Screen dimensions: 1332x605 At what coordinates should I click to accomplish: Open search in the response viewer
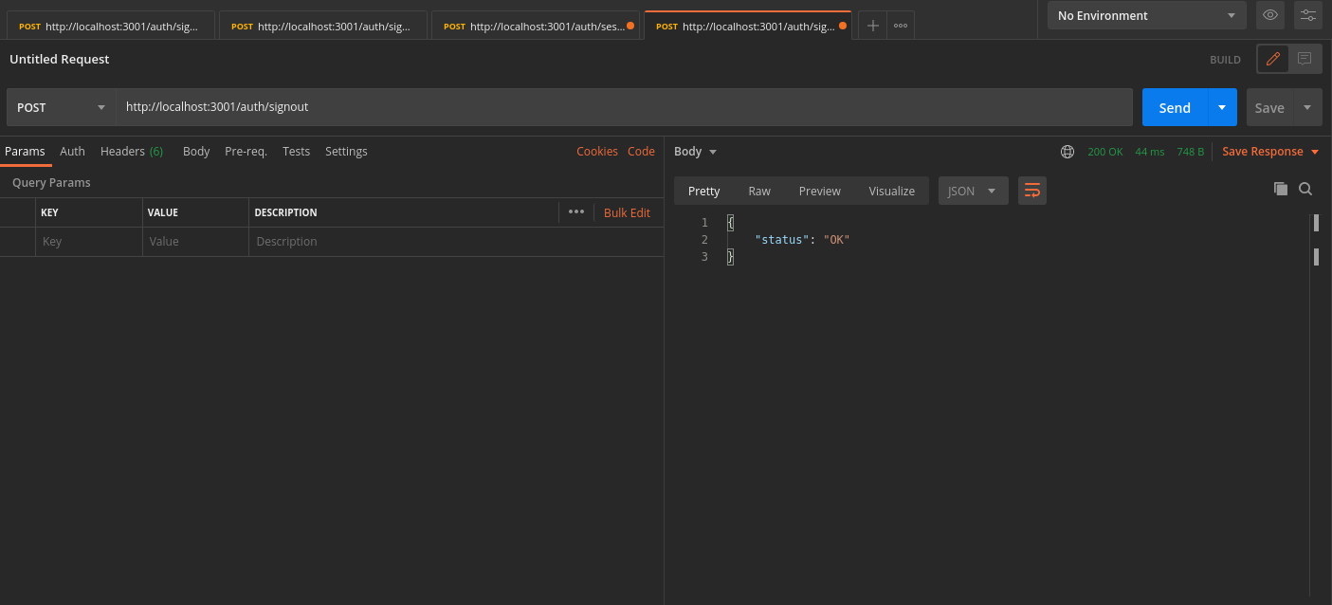1305,189
